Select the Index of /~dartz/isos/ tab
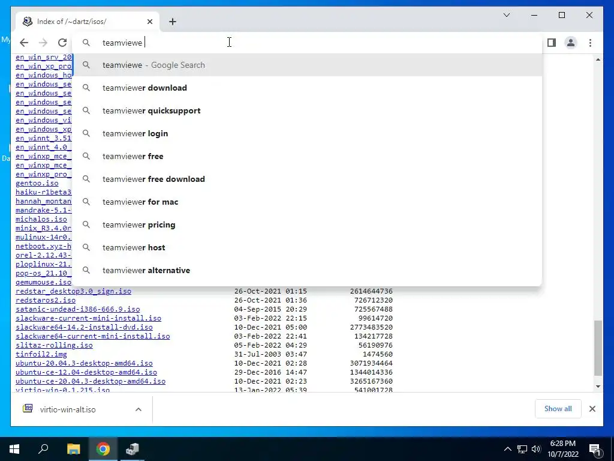614x461 pixels. (x=87, y=22)
